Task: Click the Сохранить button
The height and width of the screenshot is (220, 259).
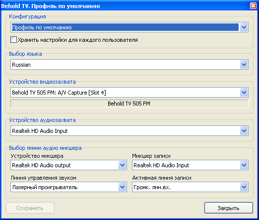Action: pyautogui.click(x=30, y=208)
